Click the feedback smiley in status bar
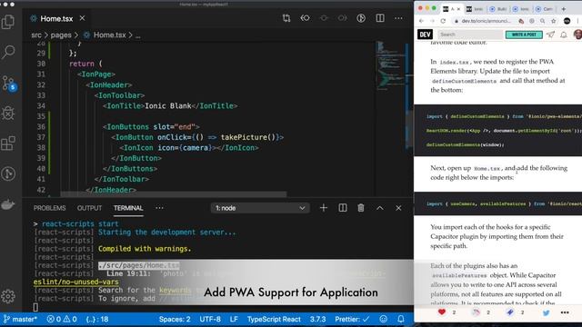Viewport: 582px width, 327px height. tap(384, 319)
